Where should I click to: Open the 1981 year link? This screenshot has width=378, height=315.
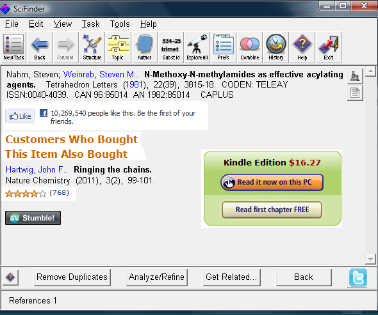click(135, 84)
